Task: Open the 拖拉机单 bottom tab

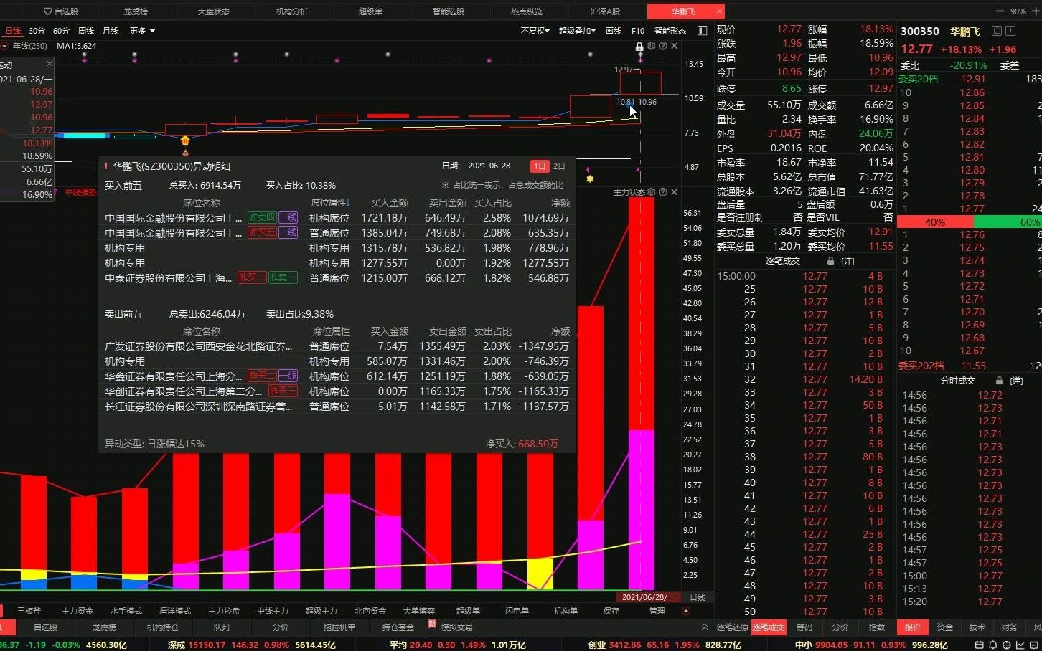Action: click(x=339, y=627)
